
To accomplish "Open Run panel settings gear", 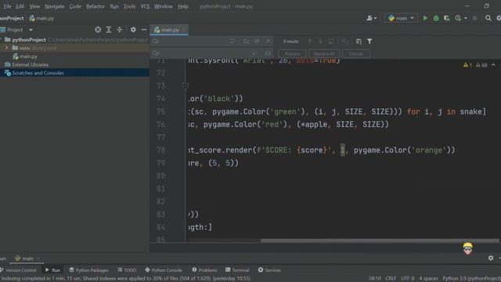I will click(491, 258).
